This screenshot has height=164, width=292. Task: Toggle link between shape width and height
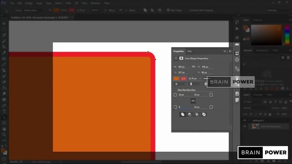[x=193, y=67]
